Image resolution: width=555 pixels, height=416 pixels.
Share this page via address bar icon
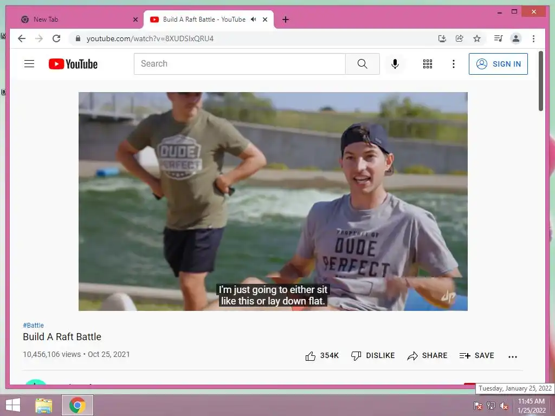click(x=460, y=38)
